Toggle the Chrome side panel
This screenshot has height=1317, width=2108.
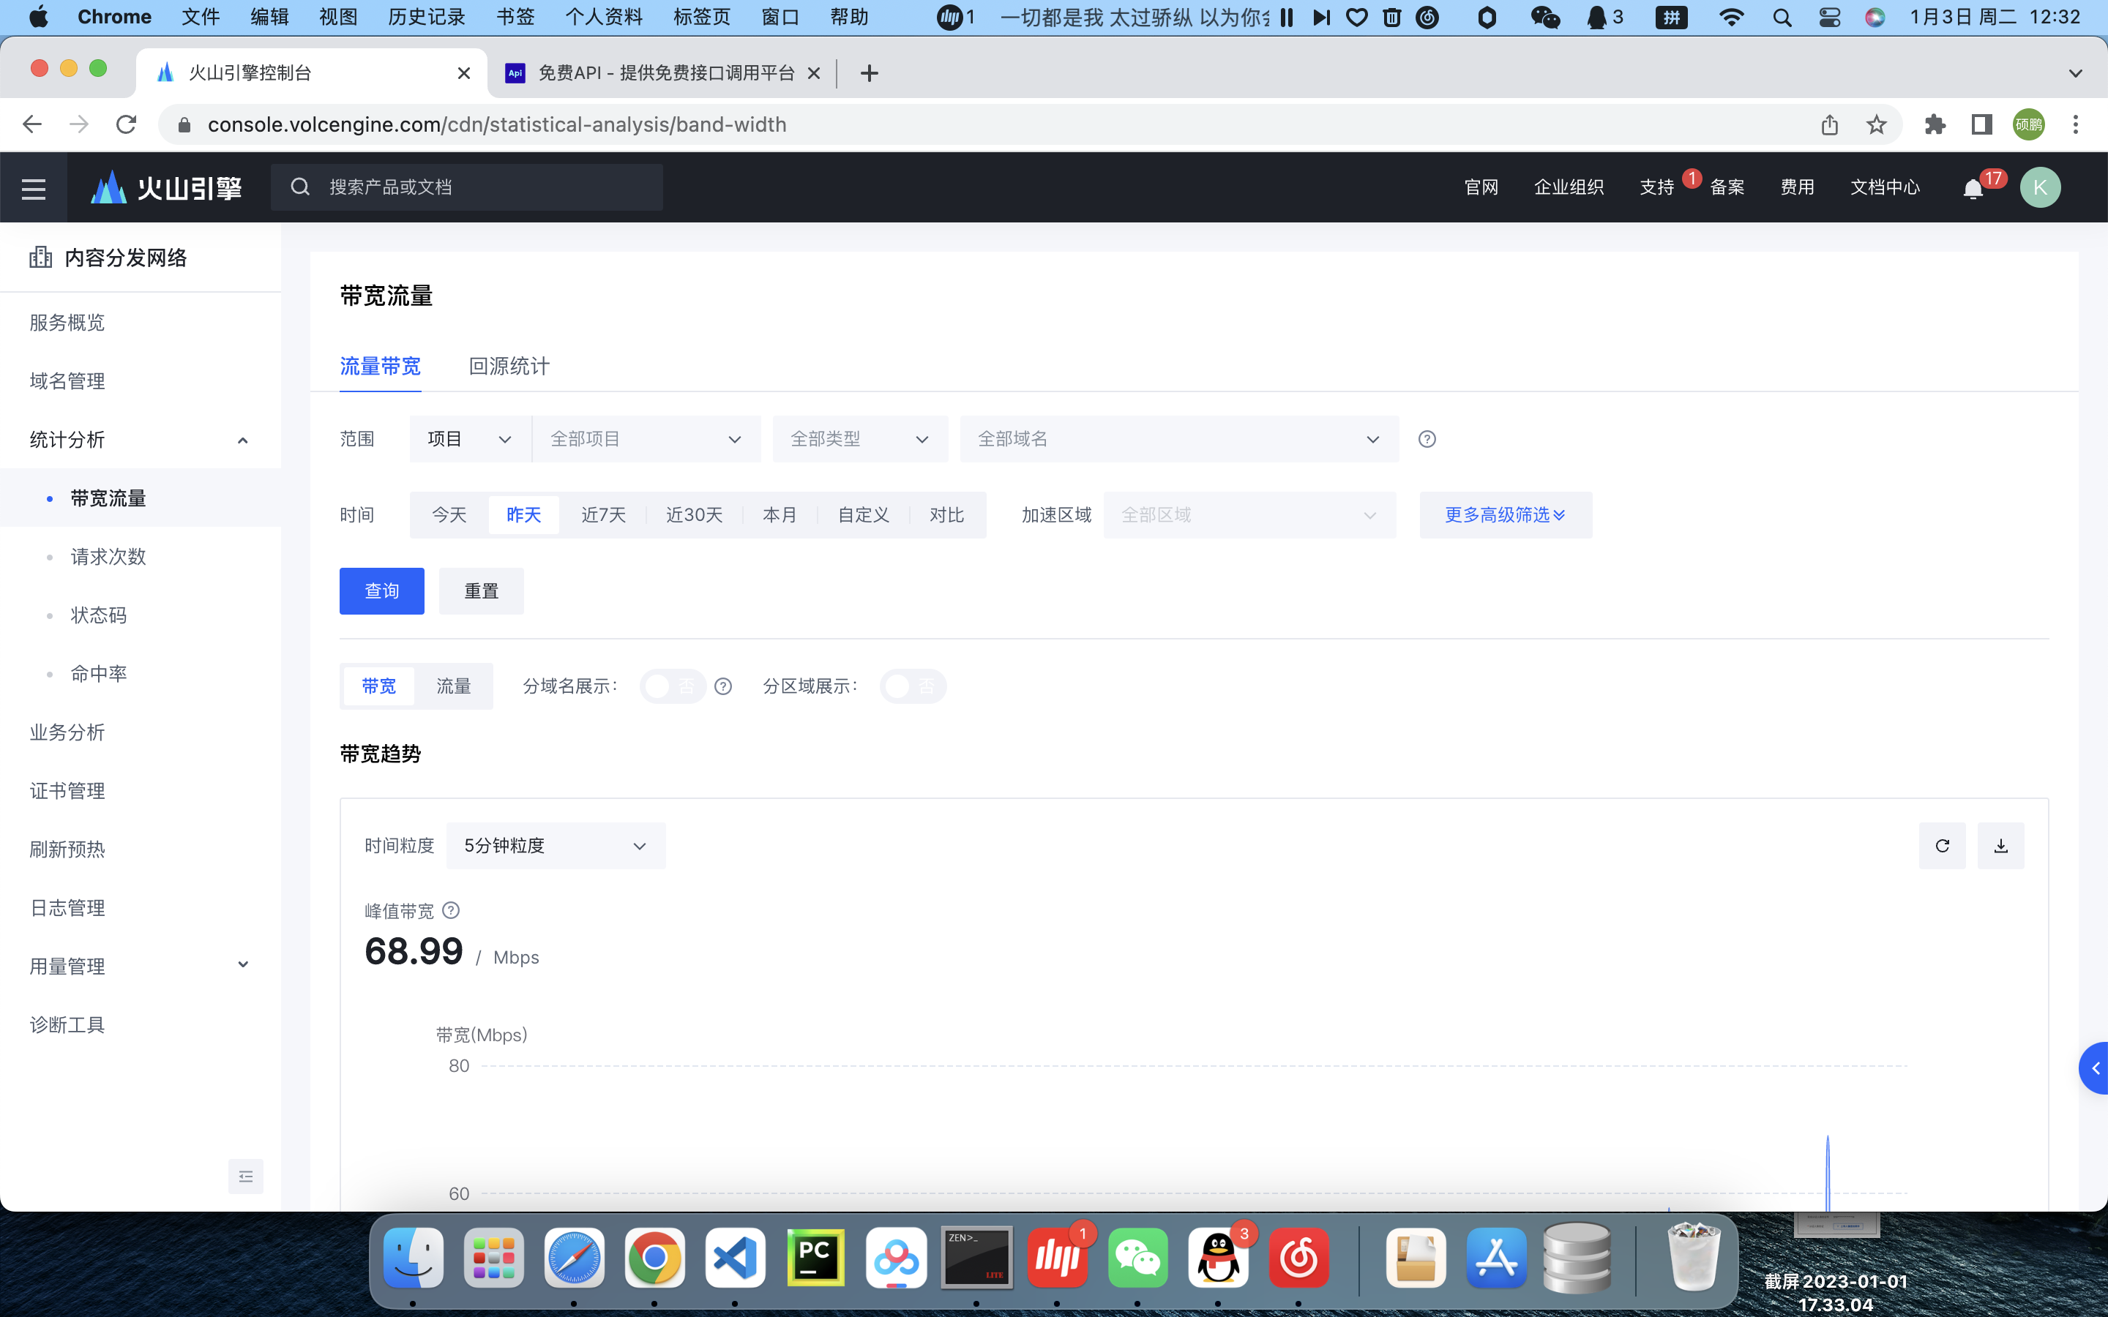(1981, 124)
